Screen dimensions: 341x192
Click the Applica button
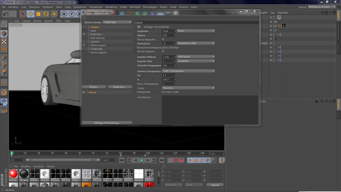(x=215, y=185)
